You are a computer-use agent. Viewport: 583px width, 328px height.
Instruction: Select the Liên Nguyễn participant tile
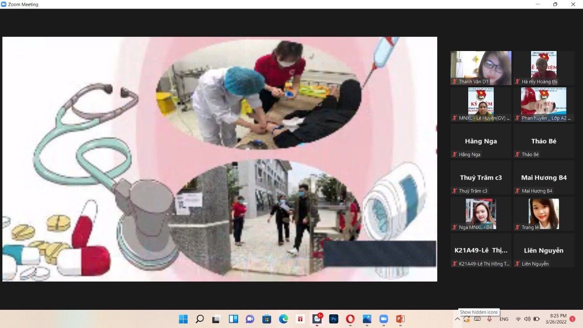tap(543, 250)
